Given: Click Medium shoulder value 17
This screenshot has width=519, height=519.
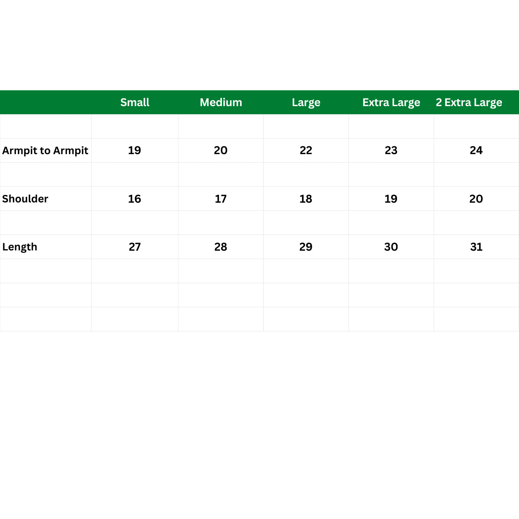Looking at the screenshot, I should click(x=221, y=199).
